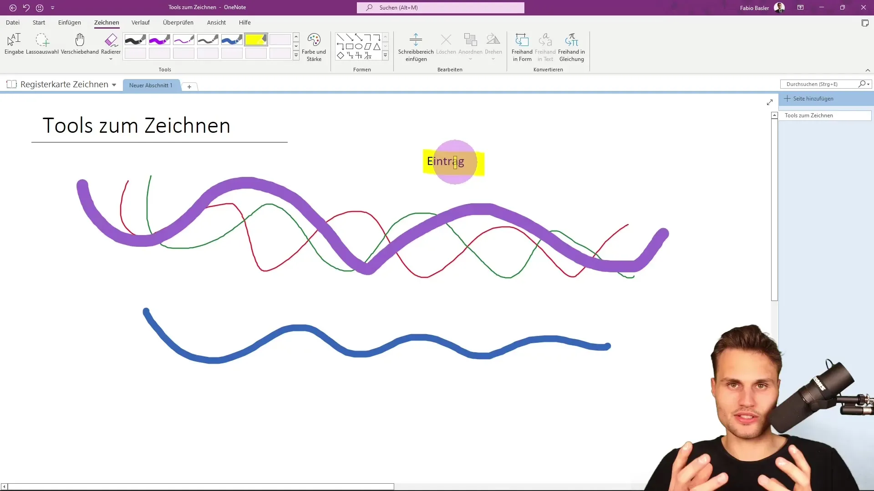The width and height of the screenshot is (874, 491).
Task: Toggle full page view arrow
Action: (770, 102)
